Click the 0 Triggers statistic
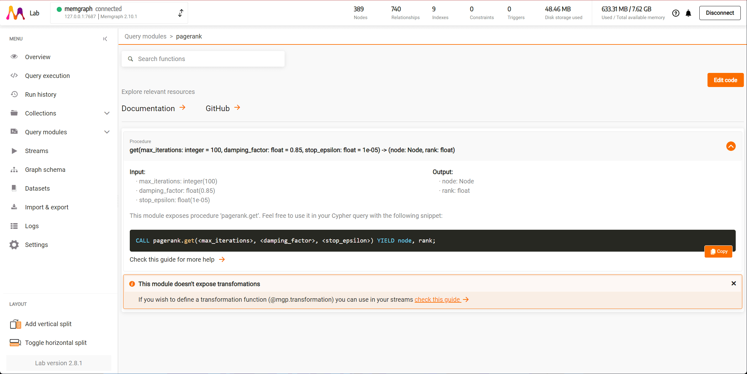Image resolution: width=747 pixels, height=374 pixels. [516, 13]
